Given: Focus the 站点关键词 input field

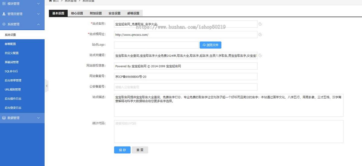Looking at the screenshot, I should [x=186, y=56].
